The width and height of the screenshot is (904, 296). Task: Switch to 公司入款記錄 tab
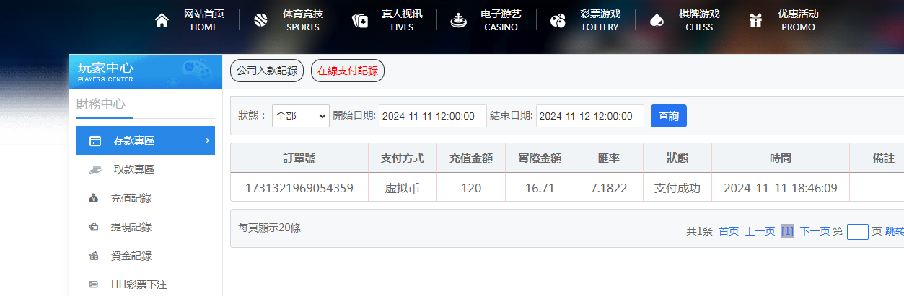tap(267, 71)
